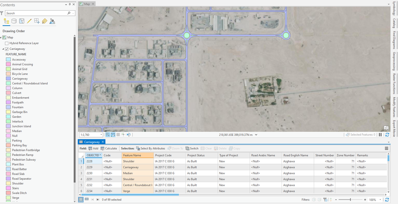Image resolution: width=398 pixels, height=204 pixels.
Task: Open search options dropdown in Contents
Action: [x=73, y=13]
